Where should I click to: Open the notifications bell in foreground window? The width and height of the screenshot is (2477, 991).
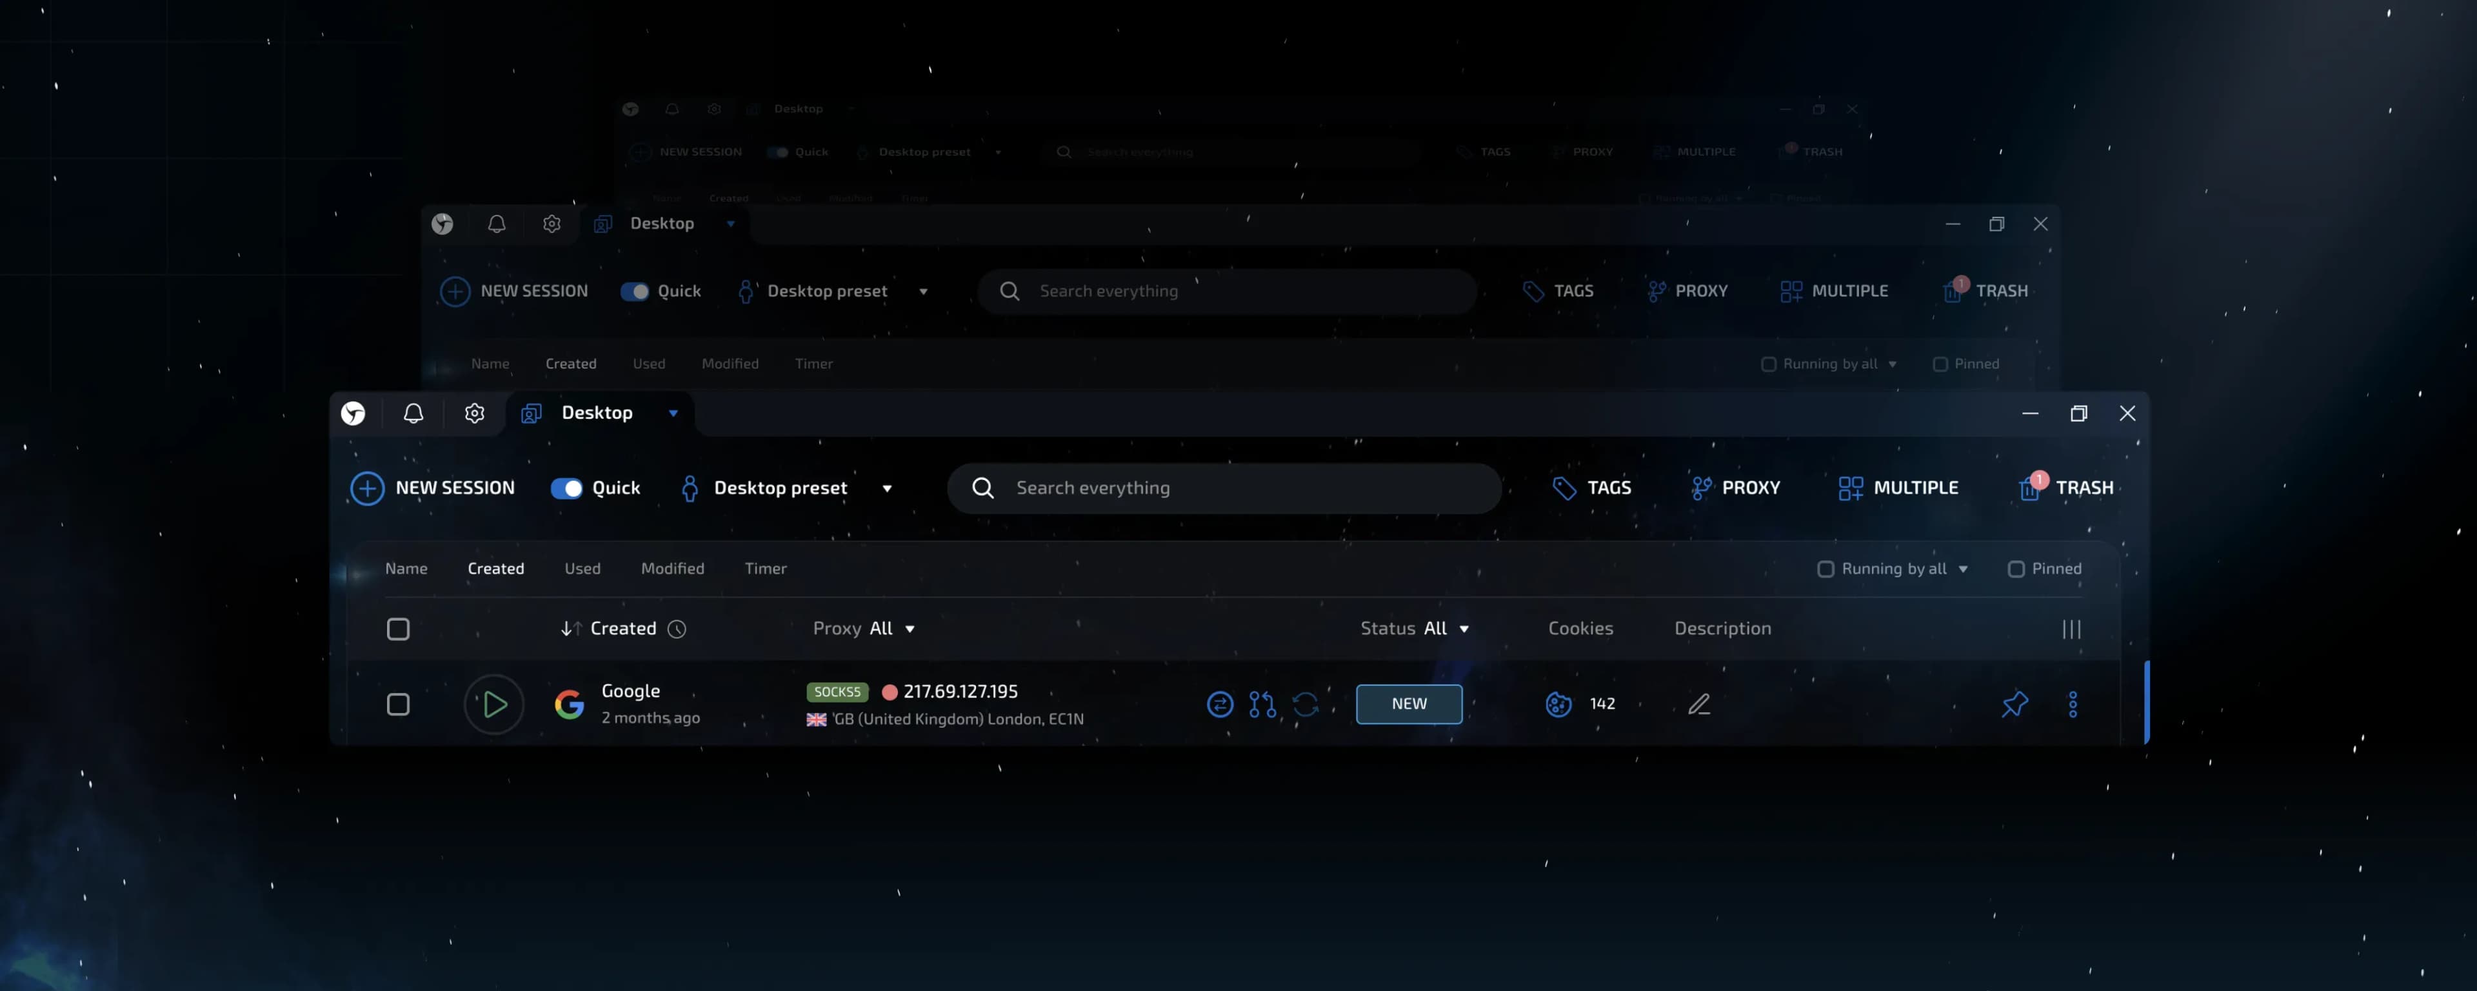coord(413,414)
